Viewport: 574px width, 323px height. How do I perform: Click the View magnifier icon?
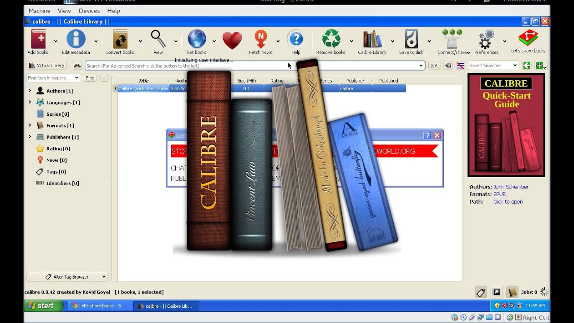158,39
